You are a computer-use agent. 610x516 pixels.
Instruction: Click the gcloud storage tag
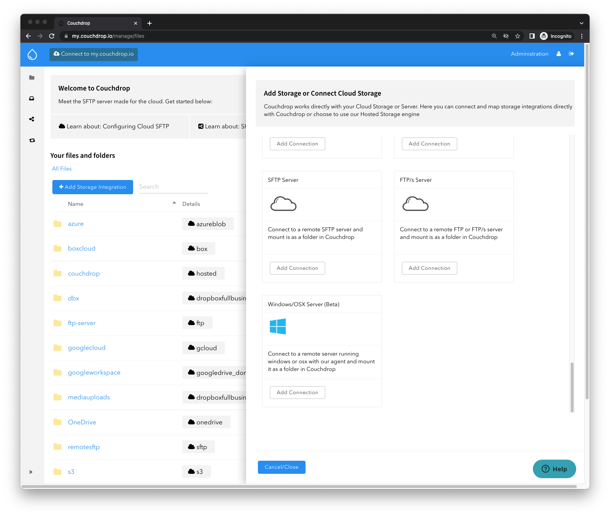(x=203, y=348)
